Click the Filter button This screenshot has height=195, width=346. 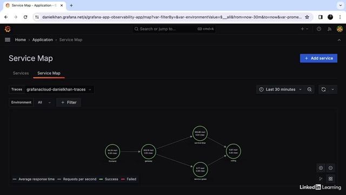[x=69, y=102]
